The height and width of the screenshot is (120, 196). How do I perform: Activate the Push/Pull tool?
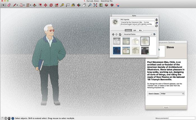click(34, 5)
